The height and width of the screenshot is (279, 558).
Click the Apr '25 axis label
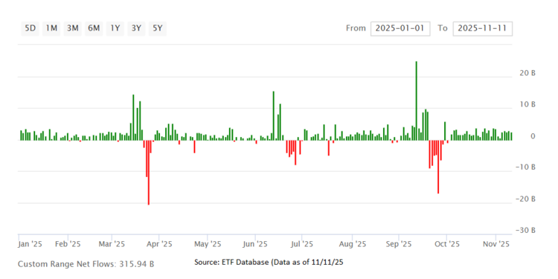coord(159,244)
